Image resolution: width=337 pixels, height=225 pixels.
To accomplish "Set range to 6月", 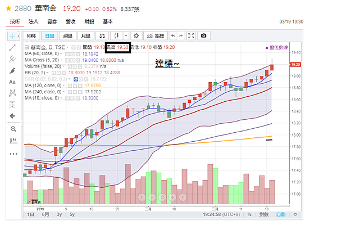I will tap(45, 214).
